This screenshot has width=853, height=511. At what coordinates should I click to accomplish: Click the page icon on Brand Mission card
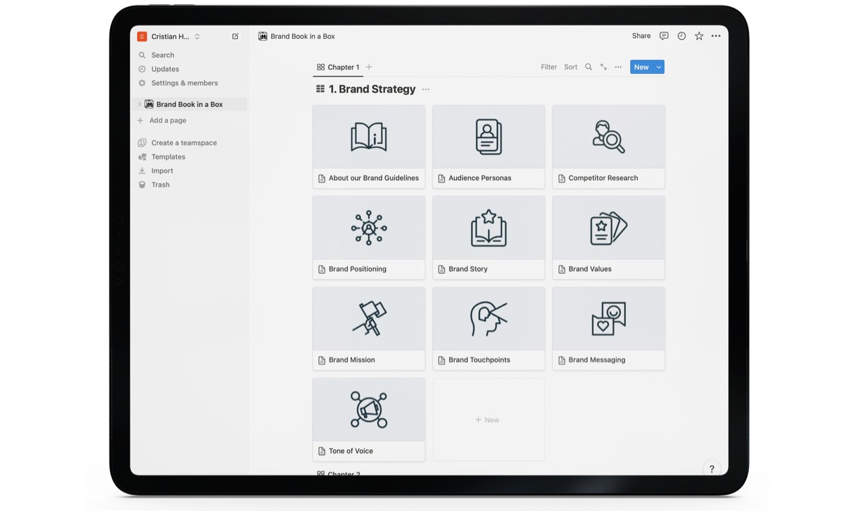pos(322,360)
